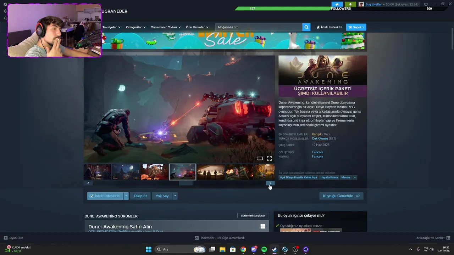
Task: Open BugraNeDer account dropdown
Action: tap(375, 4)
